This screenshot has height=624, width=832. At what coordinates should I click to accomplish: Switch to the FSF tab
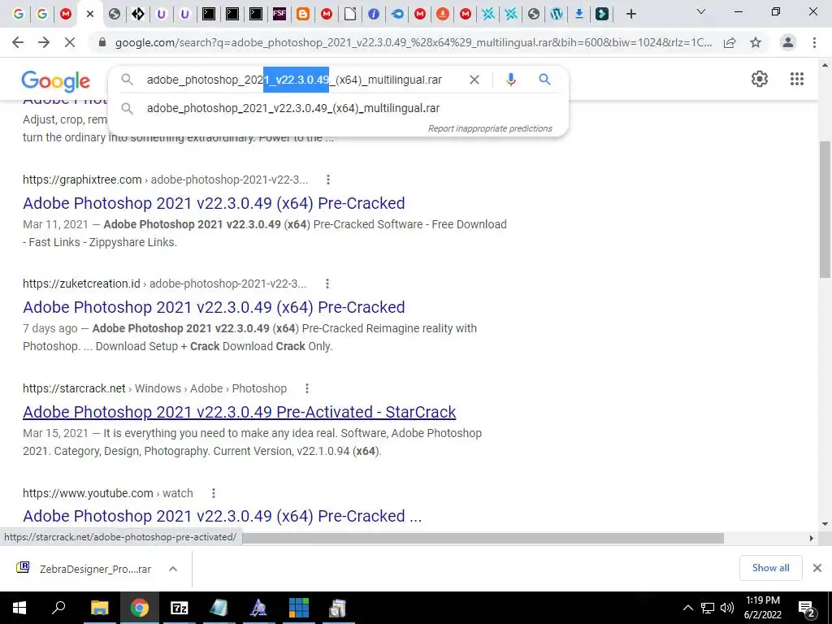[279, 14]
